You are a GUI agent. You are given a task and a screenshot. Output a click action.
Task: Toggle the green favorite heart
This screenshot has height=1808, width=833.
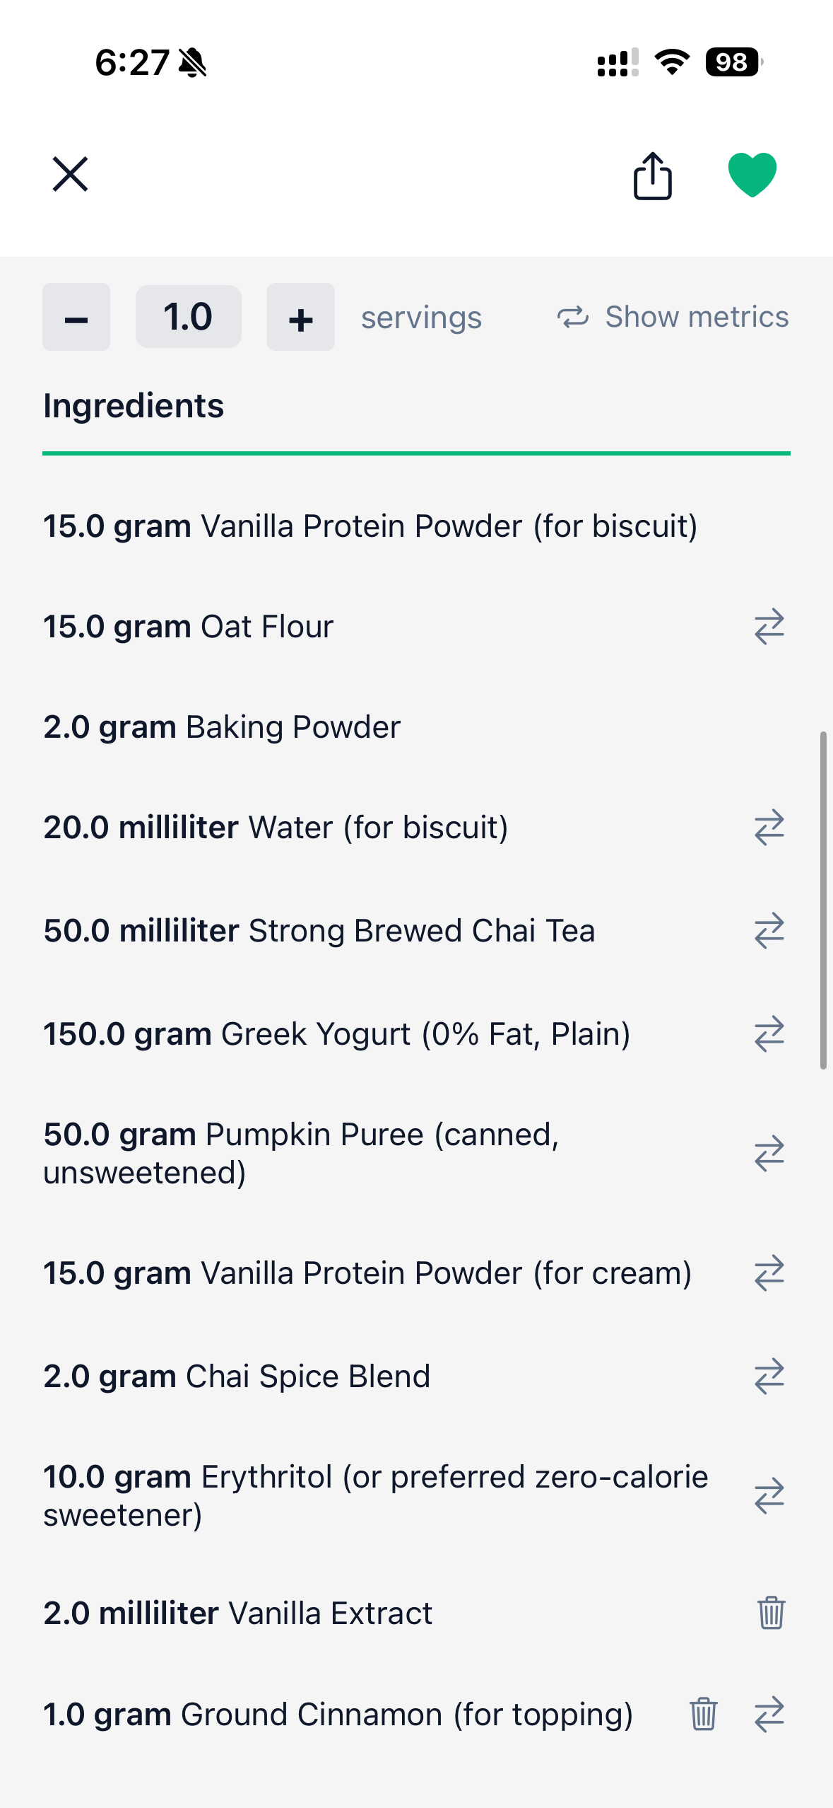pos(752,175)
